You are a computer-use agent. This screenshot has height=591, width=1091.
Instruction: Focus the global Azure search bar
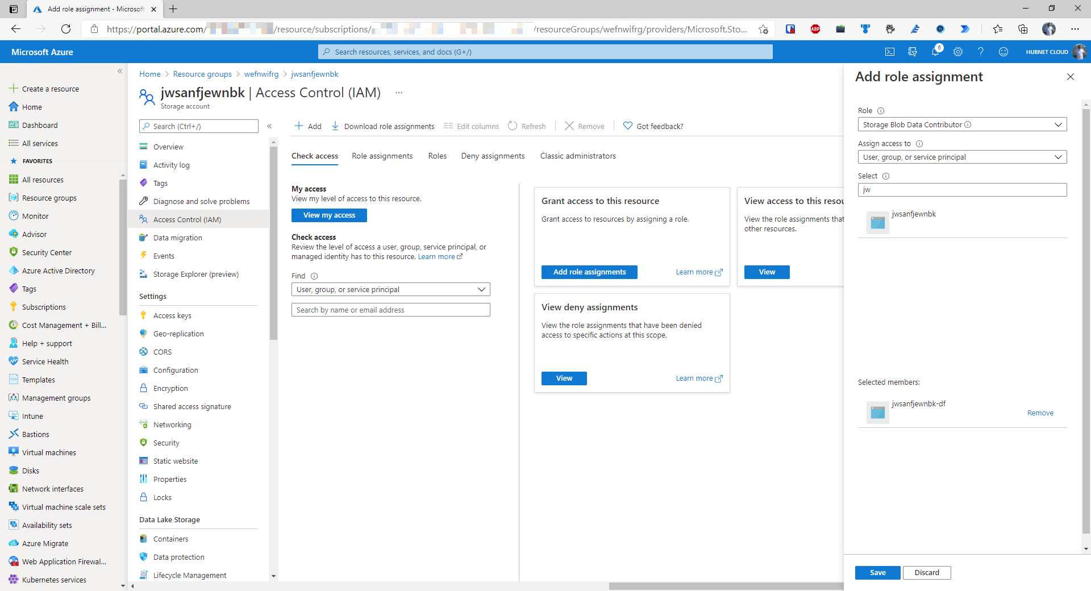(x=545, y=52)
